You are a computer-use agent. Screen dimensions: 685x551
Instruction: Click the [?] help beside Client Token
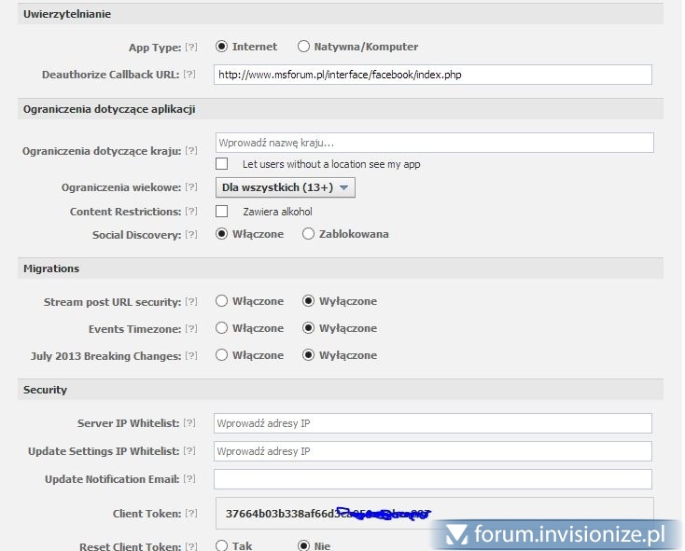click(191, 514)
